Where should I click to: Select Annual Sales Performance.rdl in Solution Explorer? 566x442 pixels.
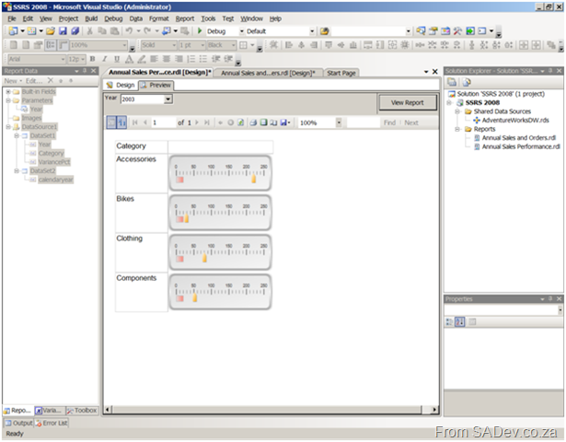point(521,146)
